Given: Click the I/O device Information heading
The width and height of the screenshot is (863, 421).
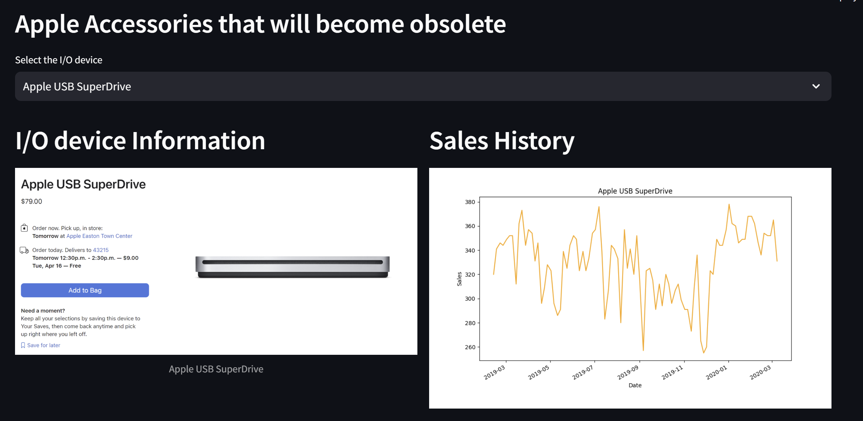Looking at the screenshot, I should (x=140, y=141).
